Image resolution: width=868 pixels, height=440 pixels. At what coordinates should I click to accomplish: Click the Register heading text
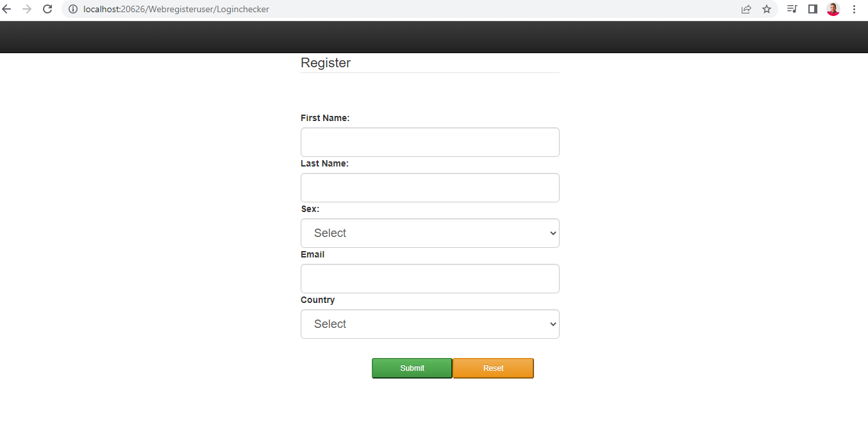326,63
